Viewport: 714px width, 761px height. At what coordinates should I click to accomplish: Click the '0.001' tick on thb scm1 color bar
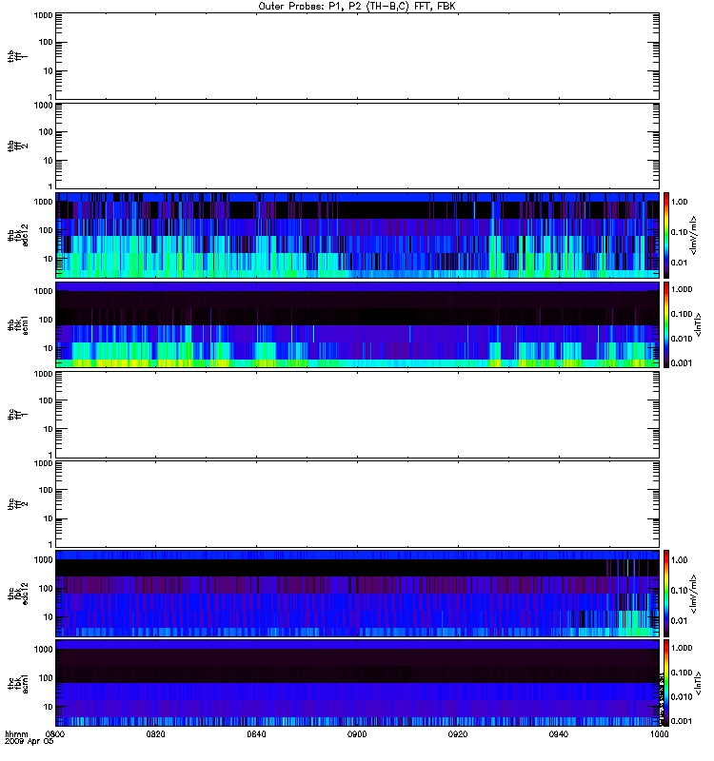pos(682,363)
